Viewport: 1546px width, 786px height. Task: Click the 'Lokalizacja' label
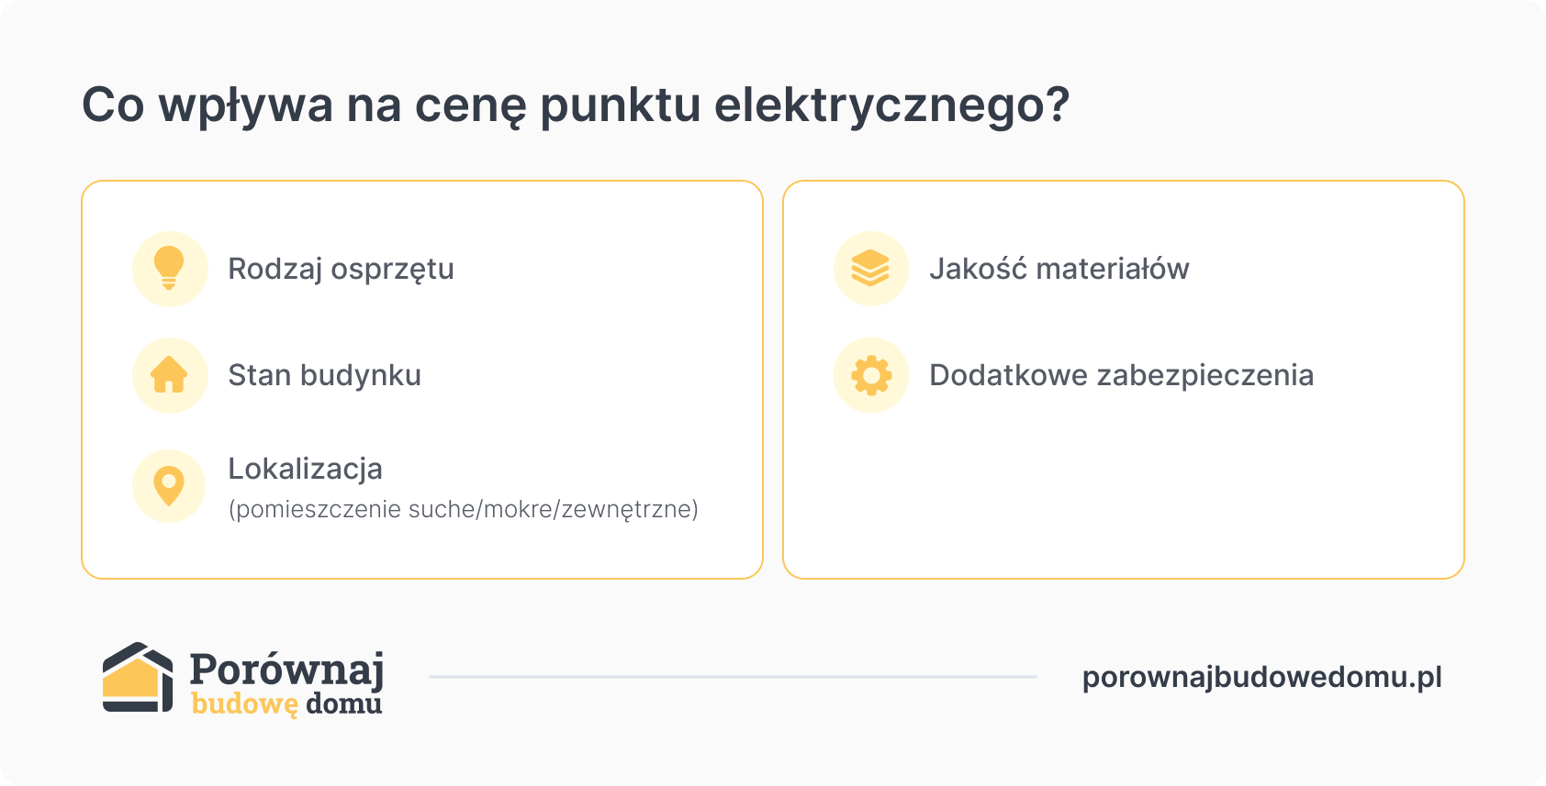(305, 469)
